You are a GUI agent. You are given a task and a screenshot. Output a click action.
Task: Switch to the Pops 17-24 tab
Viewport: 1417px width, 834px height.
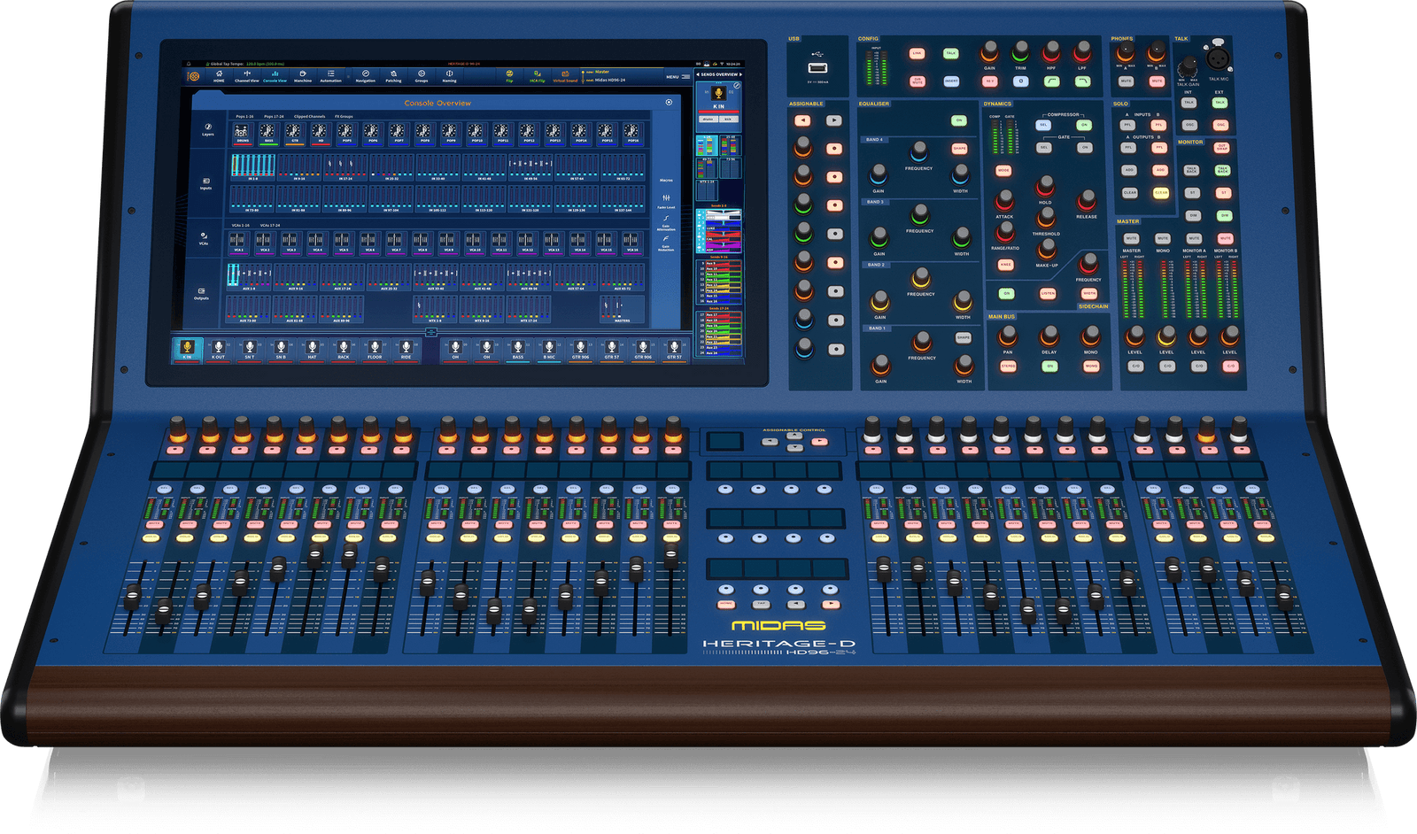coord(274,116)
